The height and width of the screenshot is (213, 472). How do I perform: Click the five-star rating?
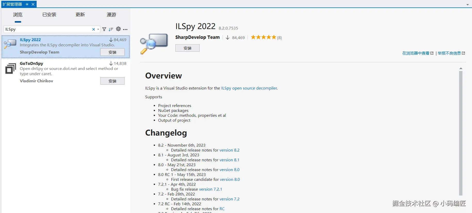(x=263, y=37)
